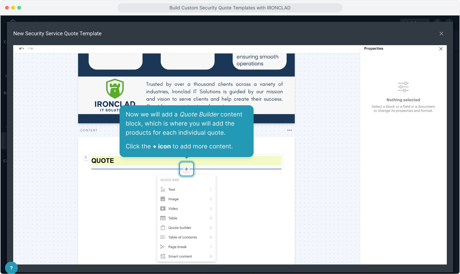
Task: Select Text from Quick Add menu
Action: [x=172, y=190]
